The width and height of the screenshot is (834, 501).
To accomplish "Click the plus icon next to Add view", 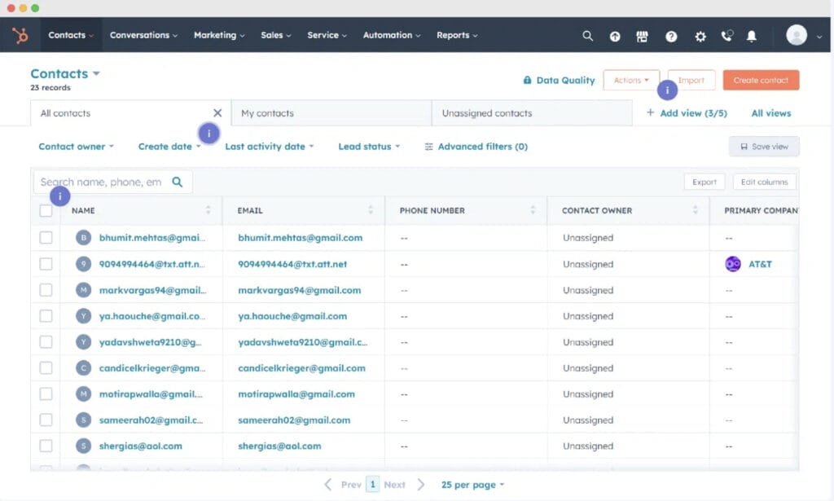I will [650, 112].
